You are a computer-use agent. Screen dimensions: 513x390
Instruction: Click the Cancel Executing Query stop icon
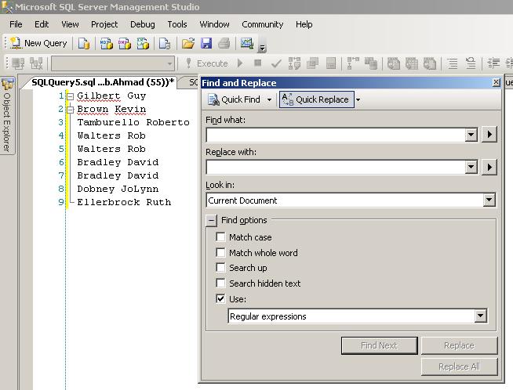click(258, 63)
